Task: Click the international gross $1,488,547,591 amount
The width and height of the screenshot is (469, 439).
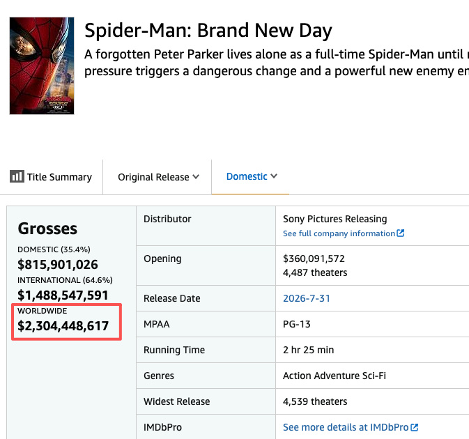Action: tap(63, 295)
